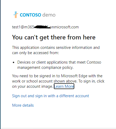This screenshot has height=129, width=116.
Task: Open the Learn More link
Action: click(64, 86)
